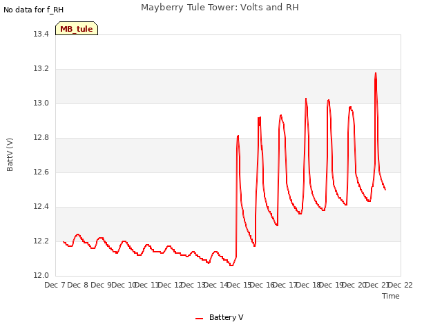
Task: Click the Dec 20 x-axis tick label
Action: (x=354, y=285)
